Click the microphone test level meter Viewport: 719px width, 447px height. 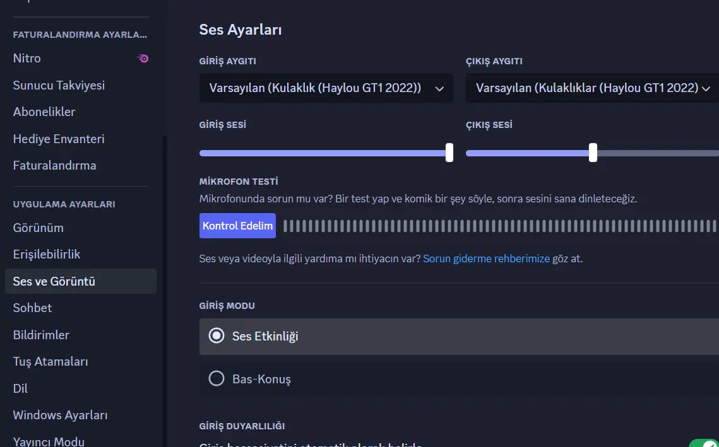[501, 225]
